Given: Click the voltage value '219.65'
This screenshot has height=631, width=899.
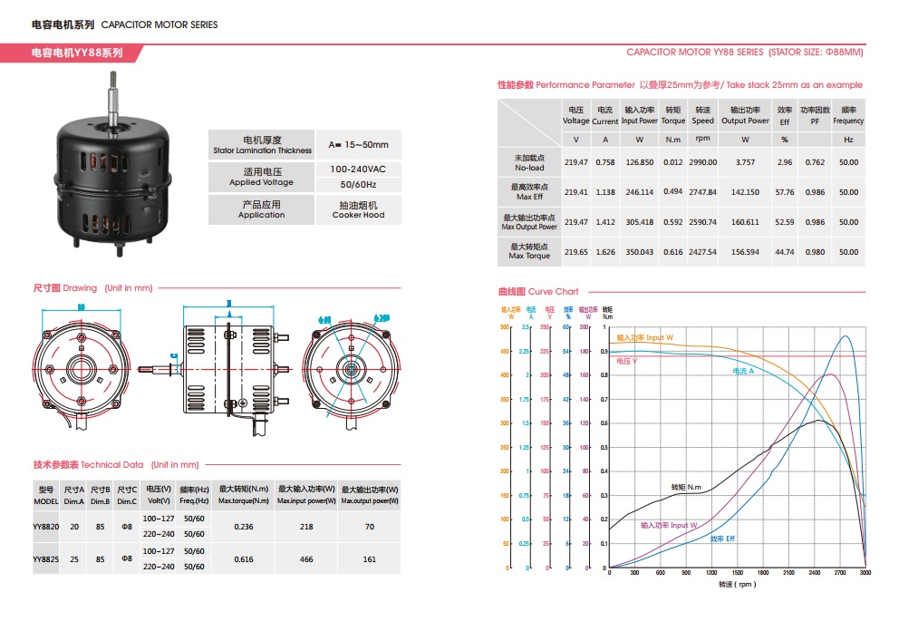Looking at the screenshot, I should point(576,252).
